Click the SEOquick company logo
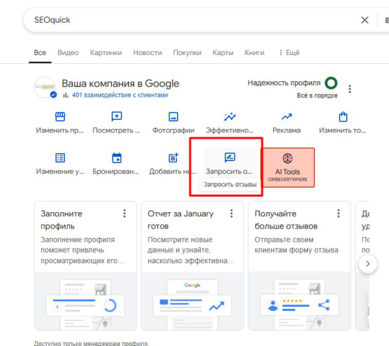The image size is (389, 346). (x=45, y=87)
